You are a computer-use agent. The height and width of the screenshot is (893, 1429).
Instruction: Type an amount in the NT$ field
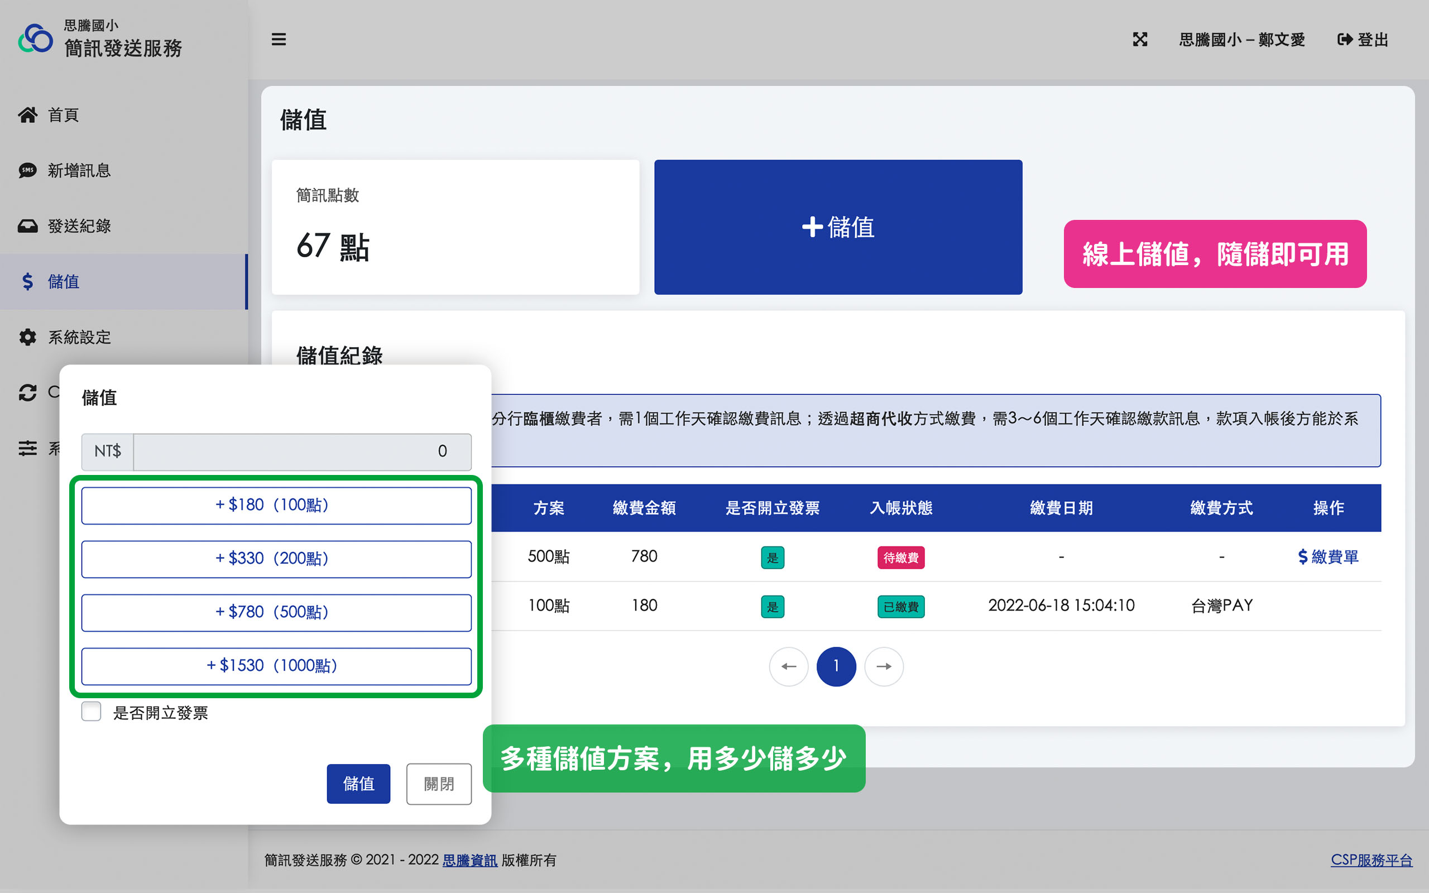pos(301,452)
